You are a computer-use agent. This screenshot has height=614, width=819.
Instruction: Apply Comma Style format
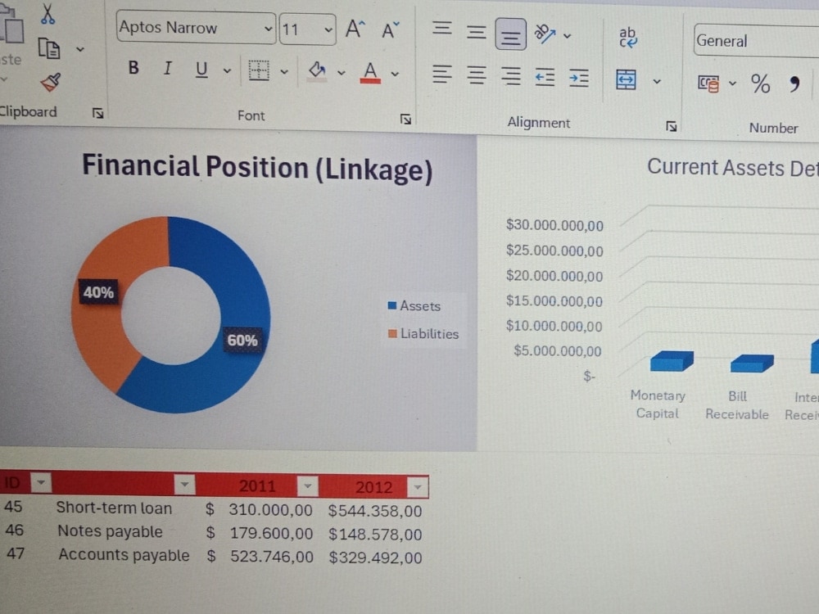[x=794, y=83]
